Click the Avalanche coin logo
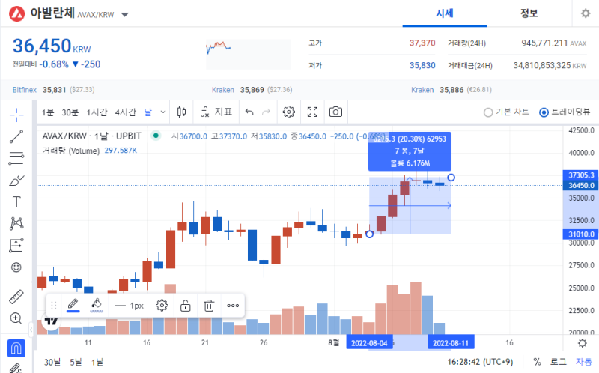The image size is (599, 373). 16,13
